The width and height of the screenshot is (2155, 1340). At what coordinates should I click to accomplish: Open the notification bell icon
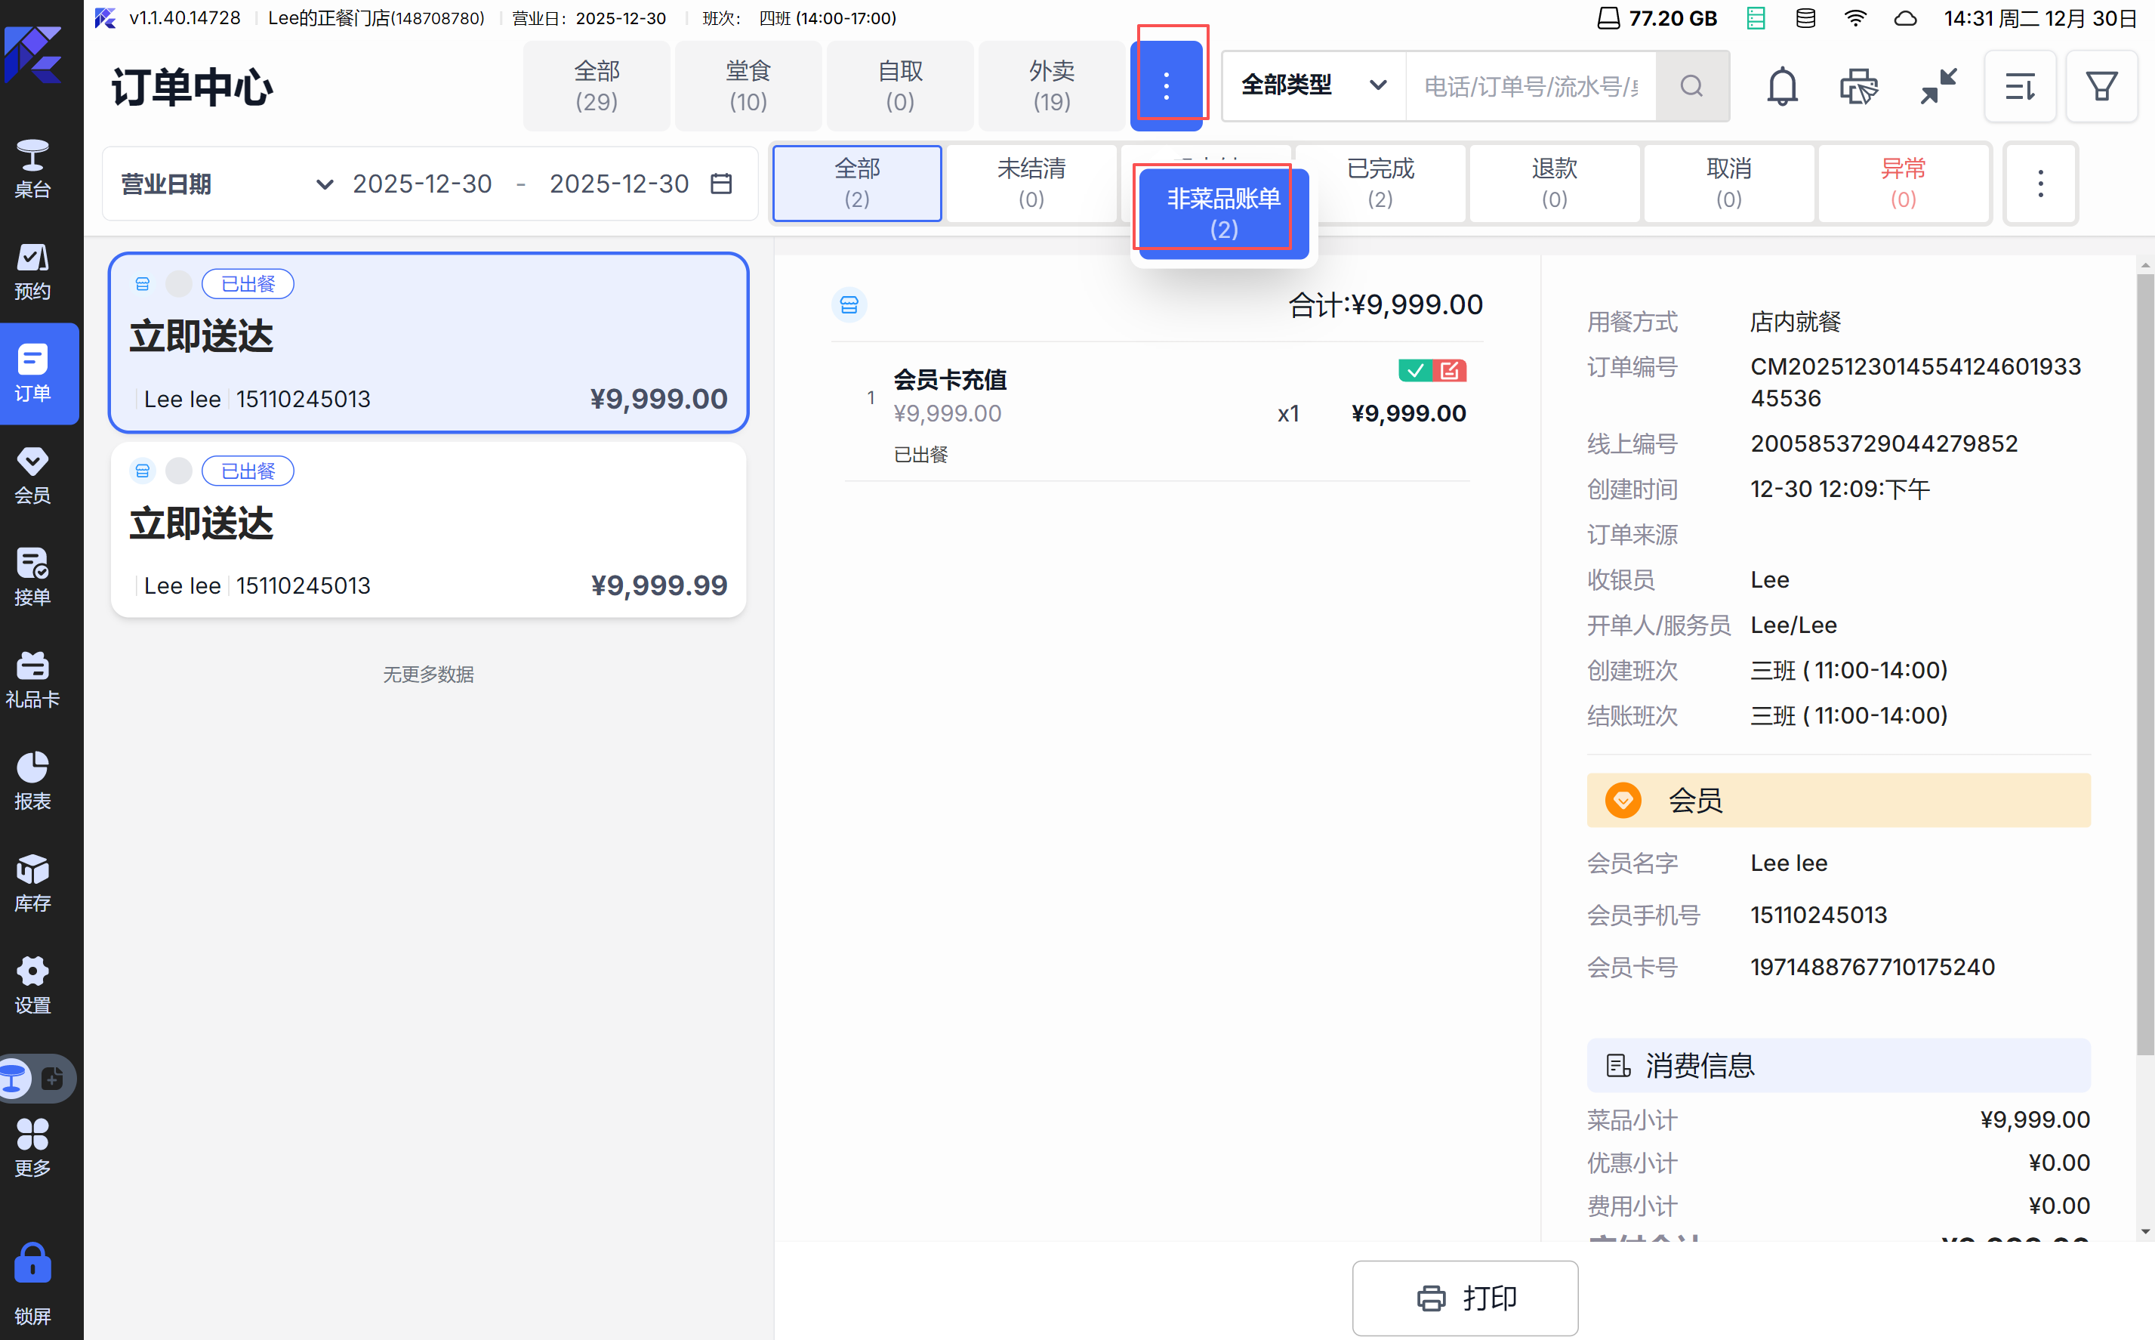pos(1781,87)
